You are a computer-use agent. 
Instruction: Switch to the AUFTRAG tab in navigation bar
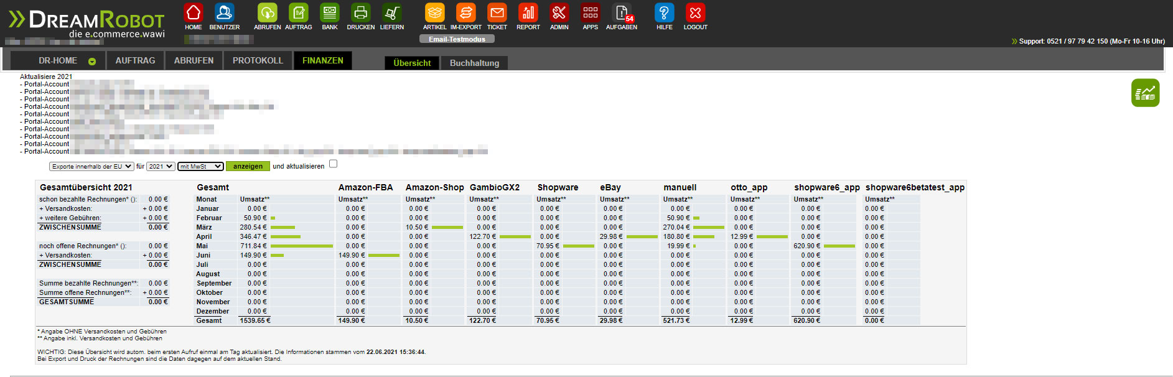[x=135, y=60]
